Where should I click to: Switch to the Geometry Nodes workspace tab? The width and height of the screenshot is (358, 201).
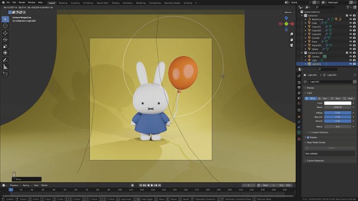[172, 3]
